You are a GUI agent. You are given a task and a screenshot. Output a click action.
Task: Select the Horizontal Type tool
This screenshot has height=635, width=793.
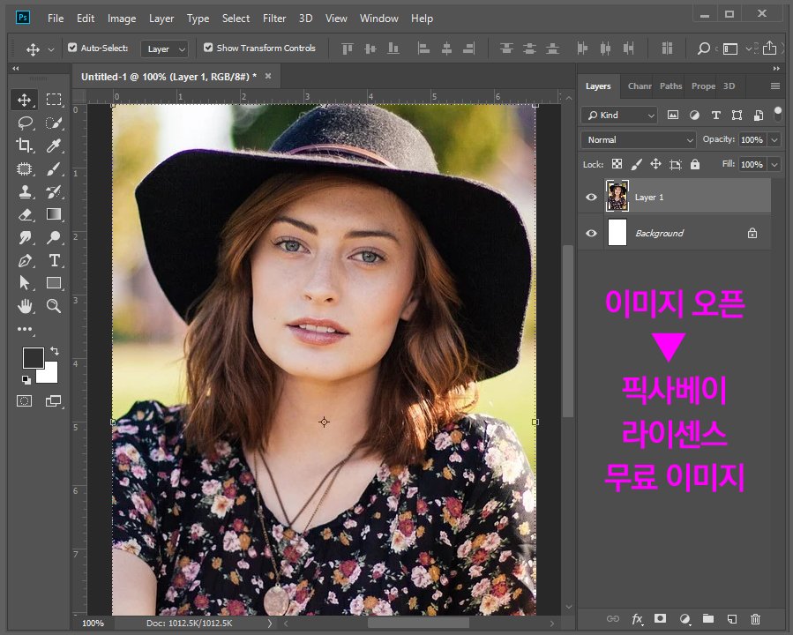pyautogui.click(x=54, y=260)
